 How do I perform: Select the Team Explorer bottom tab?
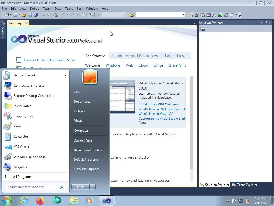click(x=245, y=185)
